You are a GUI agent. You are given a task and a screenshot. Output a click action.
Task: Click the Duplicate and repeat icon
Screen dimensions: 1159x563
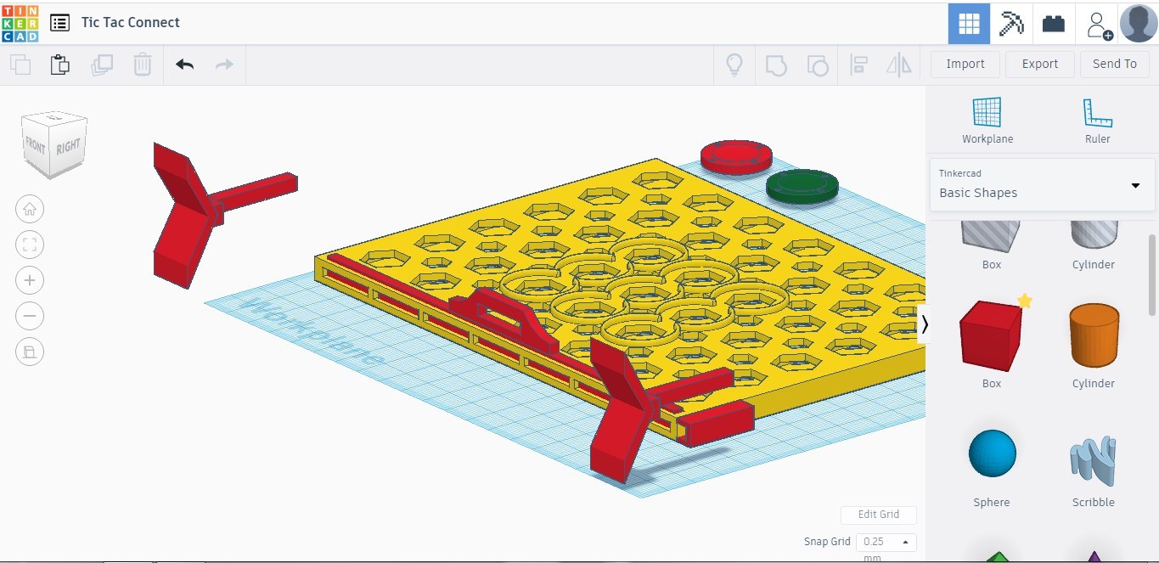pyautogui.click(x=102, y=65)
